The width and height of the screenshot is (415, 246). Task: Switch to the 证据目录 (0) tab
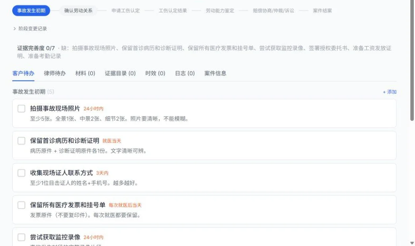(120, 73)
